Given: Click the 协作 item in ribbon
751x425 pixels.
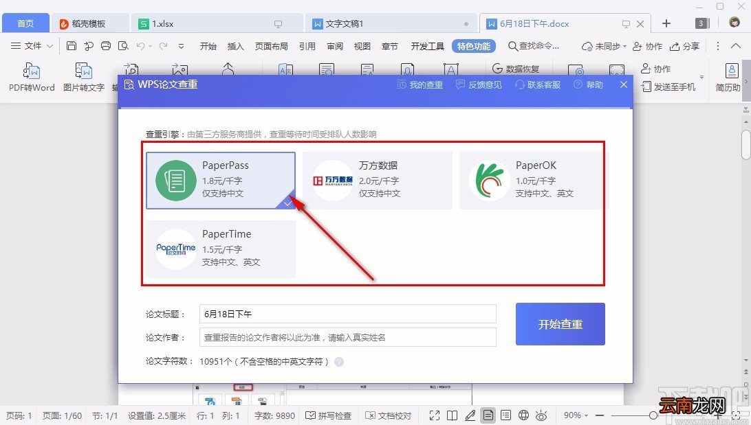Looking at the screenshot, I should coord(655,69).
